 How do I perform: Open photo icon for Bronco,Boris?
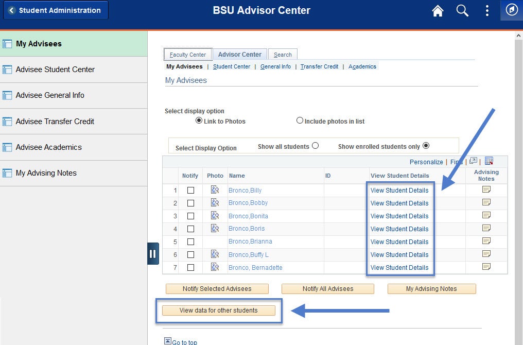point(215,228)
